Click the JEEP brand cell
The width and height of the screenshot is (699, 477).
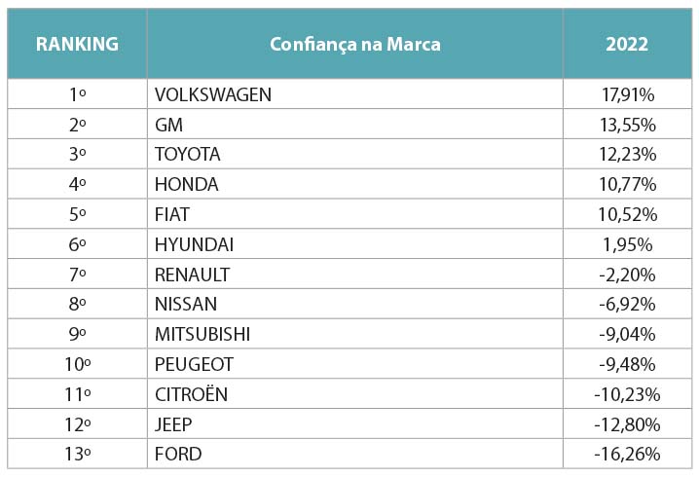pyautogui.click(x=173, y=424)
